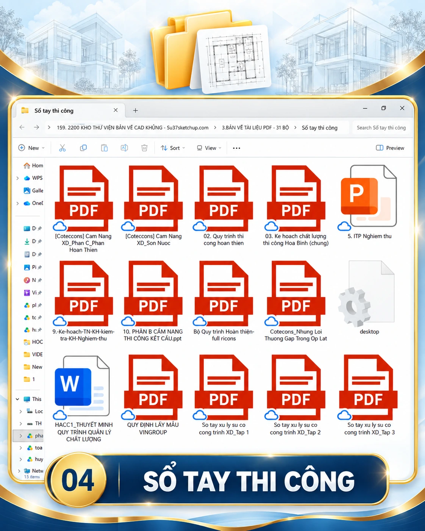The height and width of the screenshot is (531, 425).
Task: Click the Copy icon in toolbar
Action: [x=83, y=148]
